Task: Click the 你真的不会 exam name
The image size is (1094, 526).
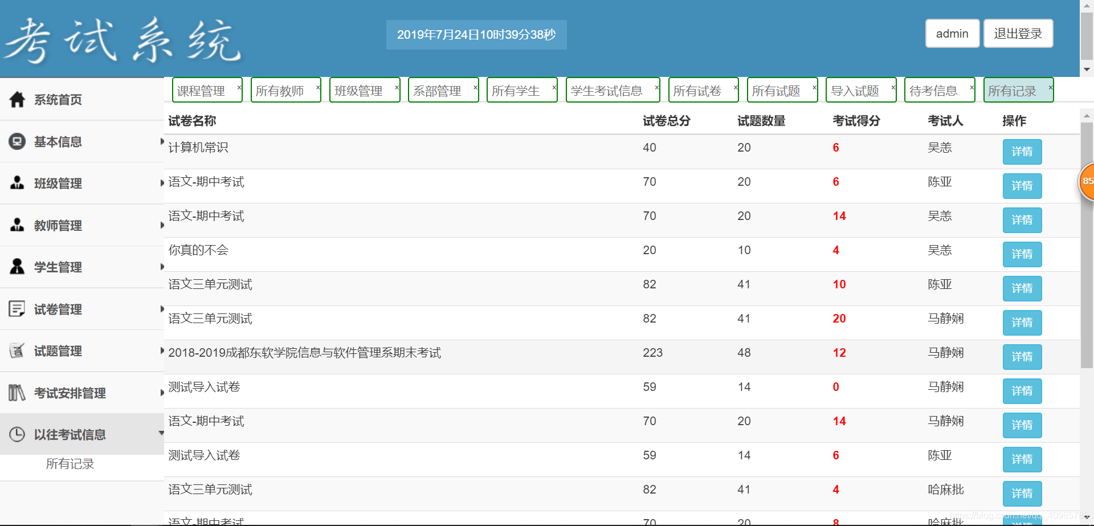Action: coord(198,250)
